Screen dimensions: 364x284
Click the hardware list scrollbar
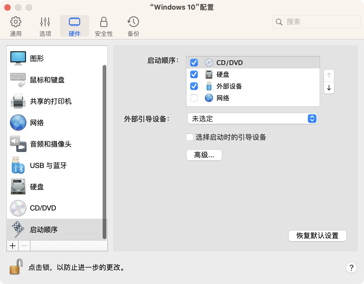104,152
